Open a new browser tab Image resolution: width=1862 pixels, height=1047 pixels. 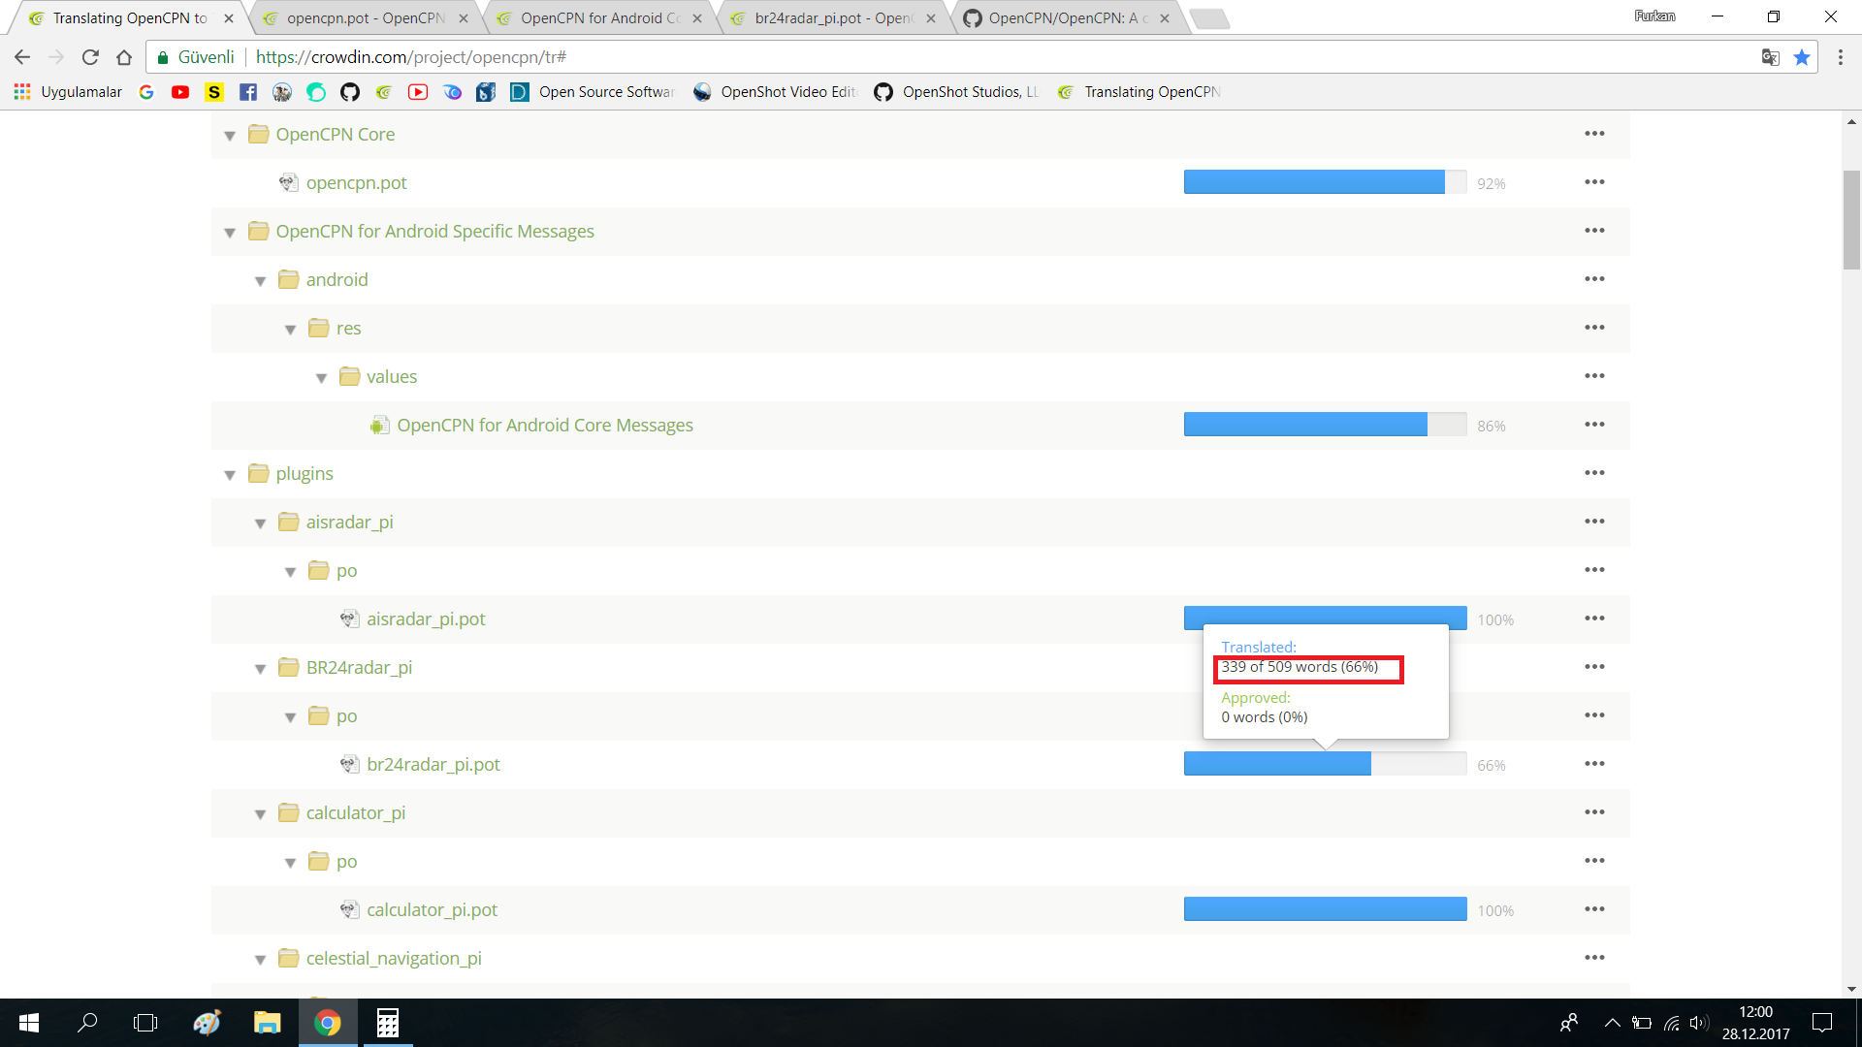pyautogui.click(x=1209, y=18)
